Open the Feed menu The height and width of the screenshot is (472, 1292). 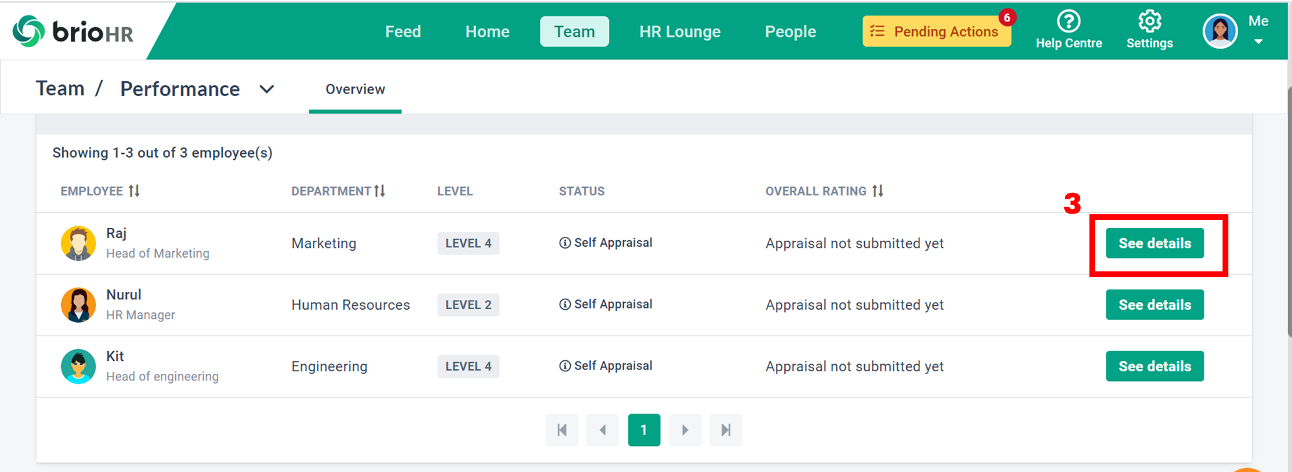coord(403,31)
